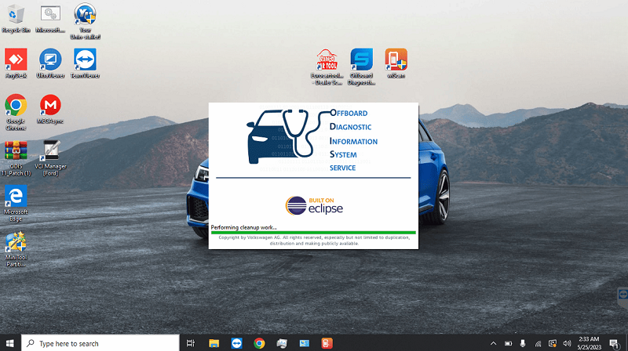Expand hidden system tray icons
This screenshot has height=351, width=628.
tap(494, 343)
